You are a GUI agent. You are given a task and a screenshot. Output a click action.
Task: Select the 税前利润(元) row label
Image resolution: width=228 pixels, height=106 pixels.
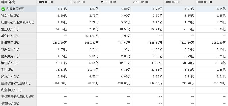[15, 9]
